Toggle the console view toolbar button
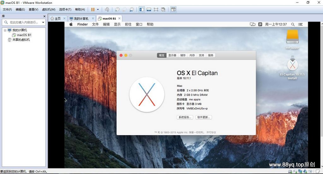The image size is (323, 174). pos(173,9)
